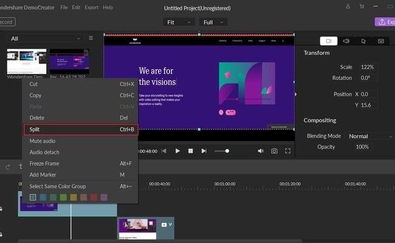Screen dimensions: 395x243
Task: Pick the red color group swatch
Action: (x=94, y=197)
